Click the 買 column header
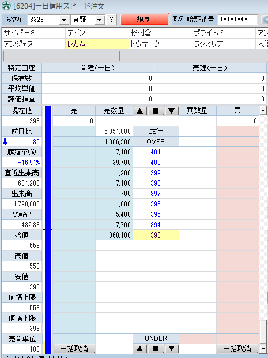This screenshot has width=268, height=358. pyautogui.click(x=237, y=111)
